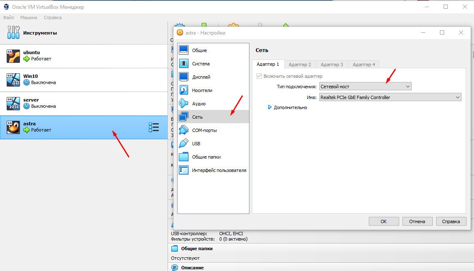474x271 pixels.
Task: Click the Отмена button
Action: tap(417, 221)
